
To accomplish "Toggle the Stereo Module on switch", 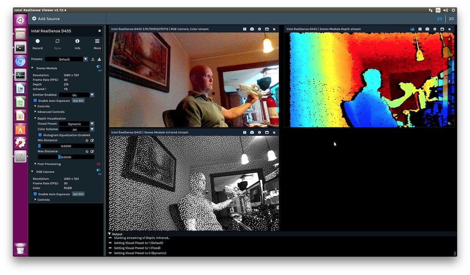I will 99,66.
